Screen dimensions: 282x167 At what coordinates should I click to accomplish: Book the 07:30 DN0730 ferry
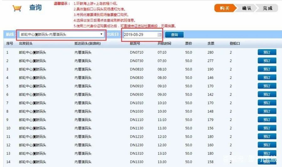pos(267,61)
